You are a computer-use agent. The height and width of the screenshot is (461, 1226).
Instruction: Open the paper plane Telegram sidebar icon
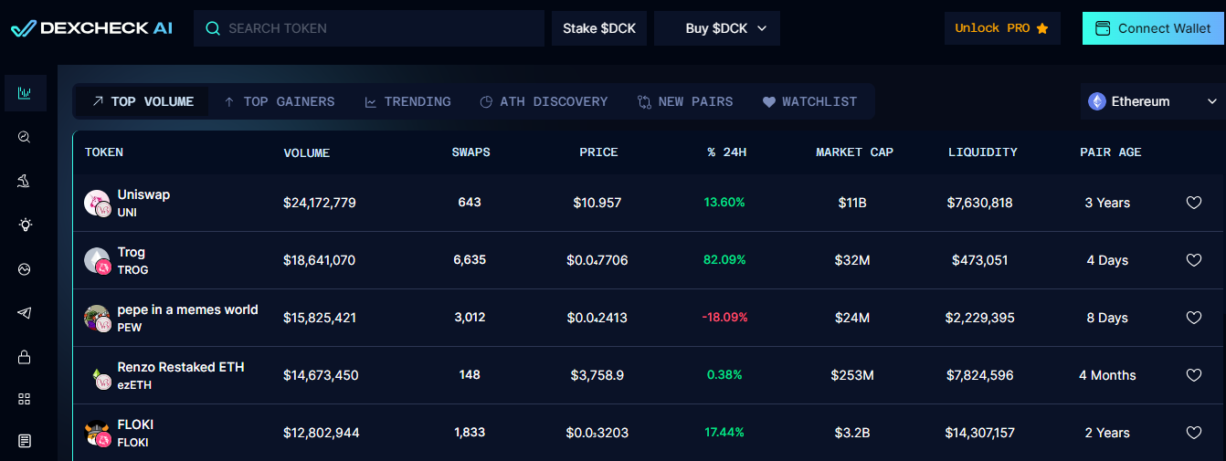click(x=25, y=313)
